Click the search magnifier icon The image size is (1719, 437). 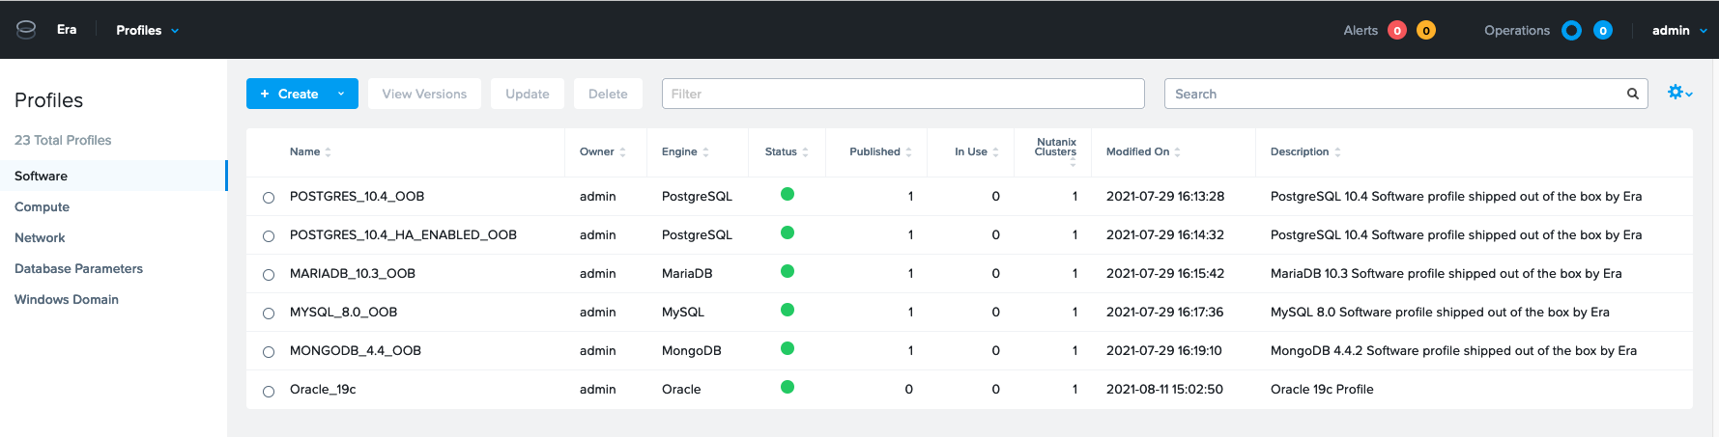click(1632, 94)
